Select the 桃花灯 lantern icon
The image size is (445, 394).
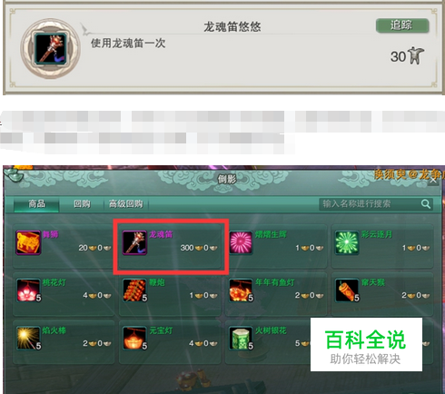[x=28, y=291]
